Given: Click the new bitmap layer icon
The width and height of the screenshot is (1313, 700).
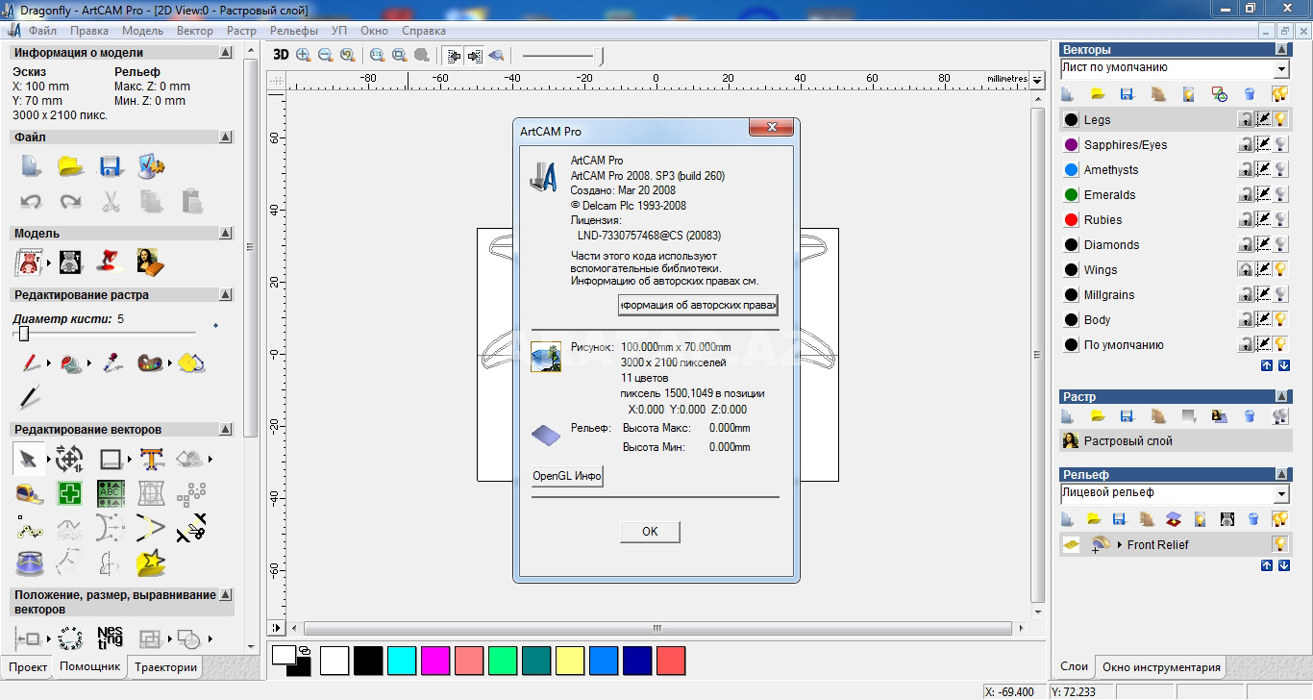Looking at the screenshot, I should 1067,416.
